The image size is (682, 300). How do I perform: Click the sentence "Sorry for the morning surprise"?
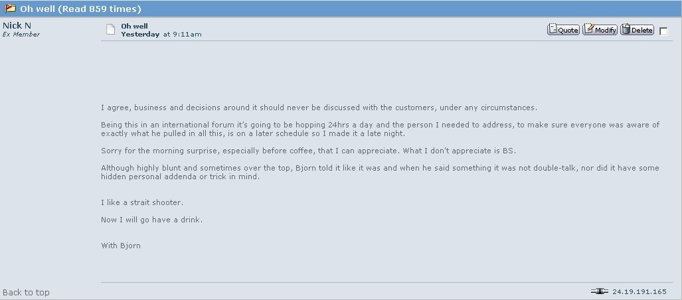click(x=308, y=151)
